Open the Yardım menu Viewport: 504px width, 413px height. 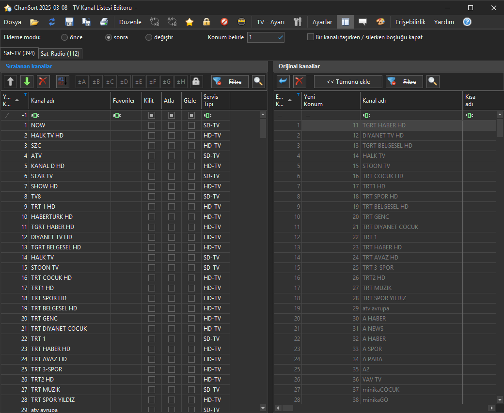tap(444, 22)
